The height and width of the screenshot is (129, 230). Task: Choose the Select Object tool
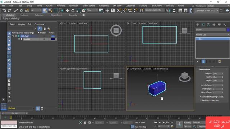pyautogui.click(x=45, y=10)
